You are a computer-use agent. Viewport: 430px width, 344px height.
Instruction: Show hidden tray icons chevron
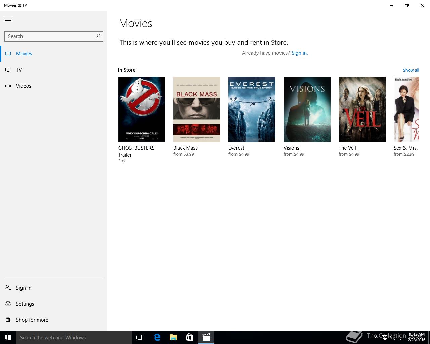(x=376, y=337)
